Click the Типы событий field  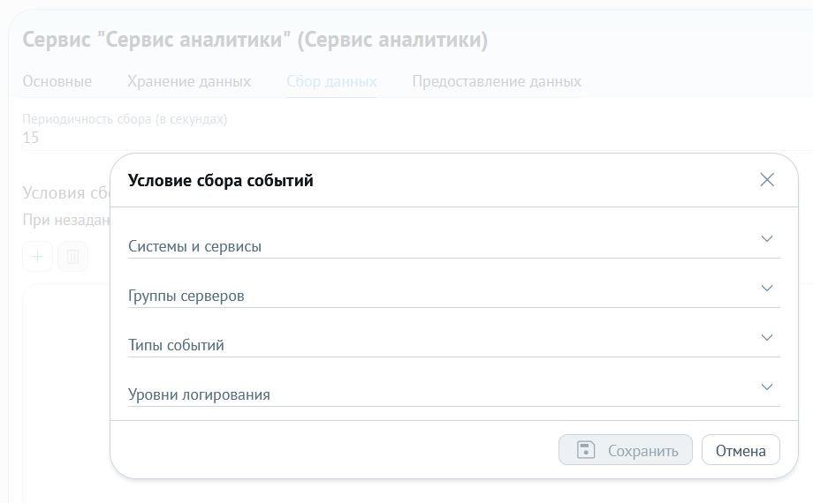pos(453,342)
